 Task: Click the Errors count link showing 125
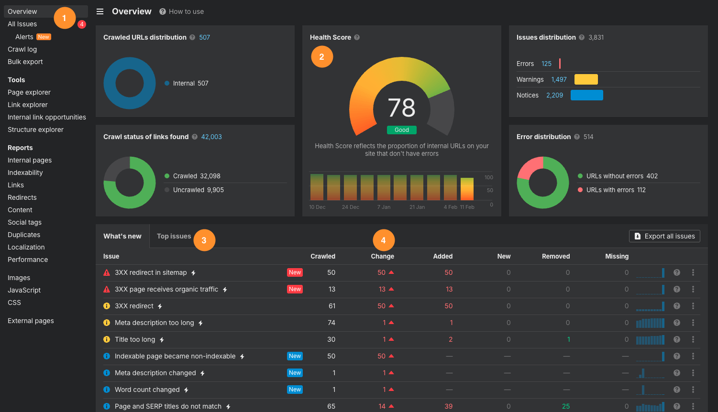pyautogui.click(x=547, y=63)
